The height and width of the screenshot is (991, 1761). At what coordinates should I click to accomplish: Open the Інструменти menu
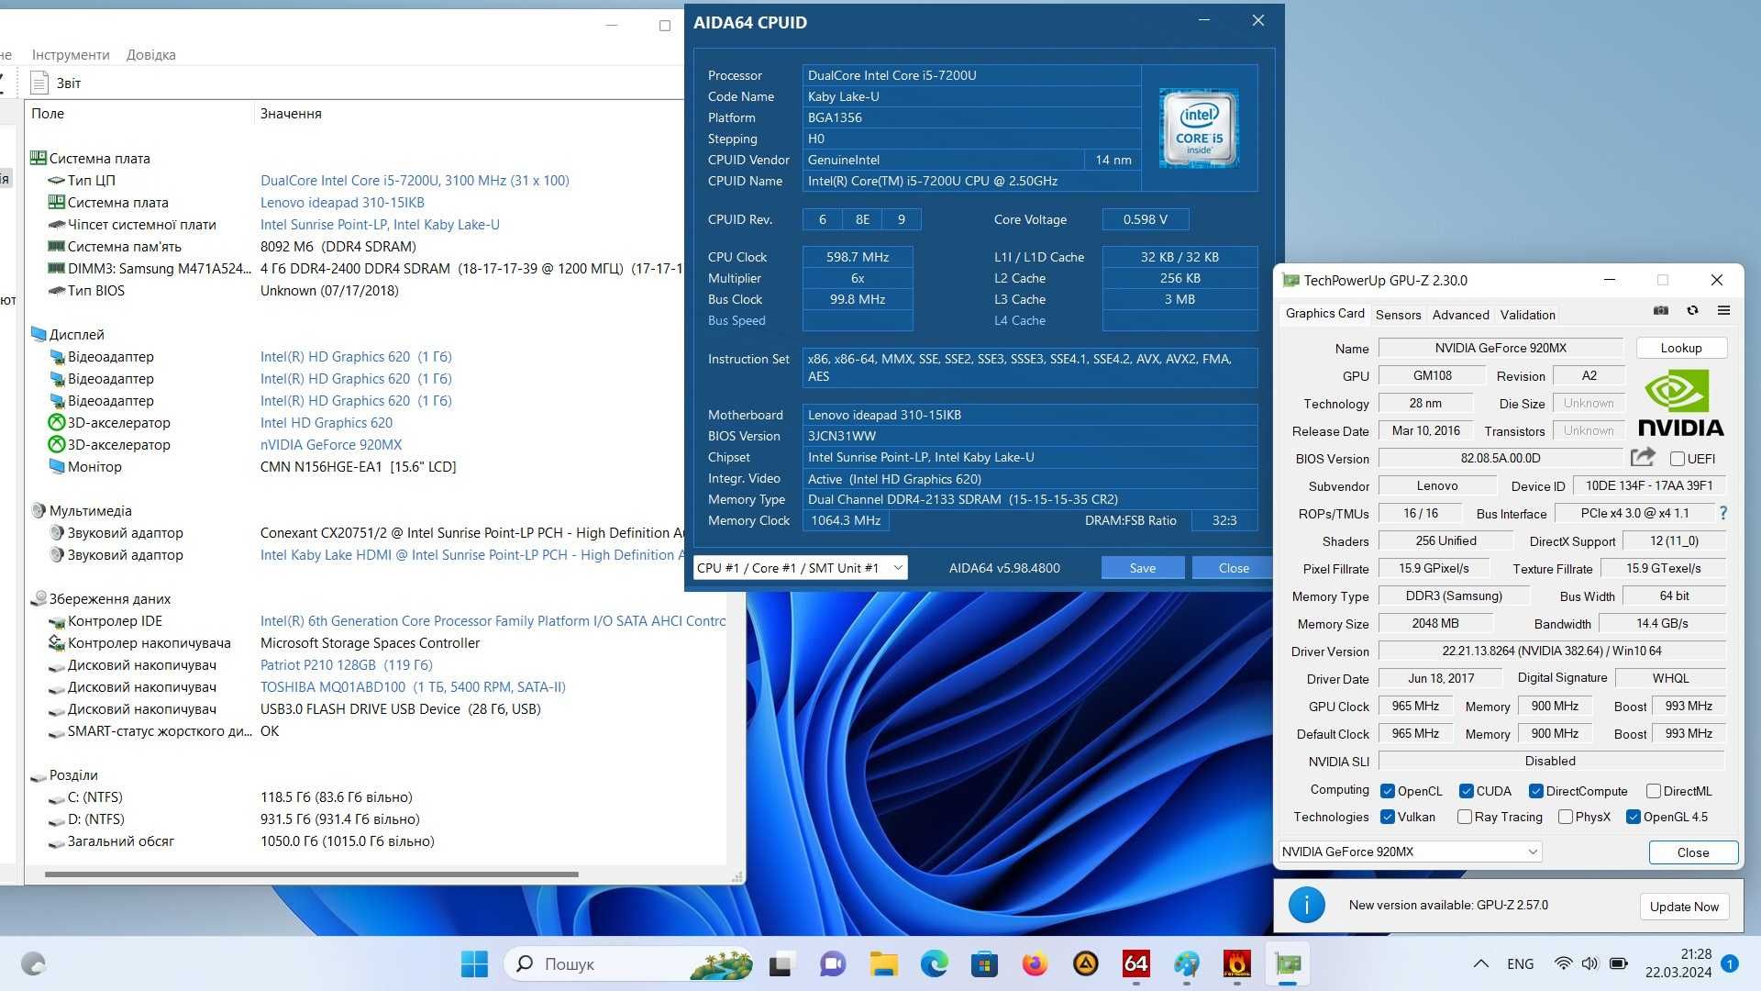pyautogui.click(x=71, y=55)
